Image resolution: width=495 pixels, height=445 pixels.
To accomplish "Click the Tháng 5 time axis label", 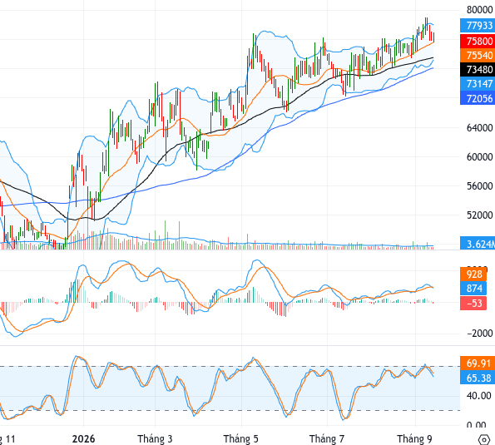I will coord(241,439).
